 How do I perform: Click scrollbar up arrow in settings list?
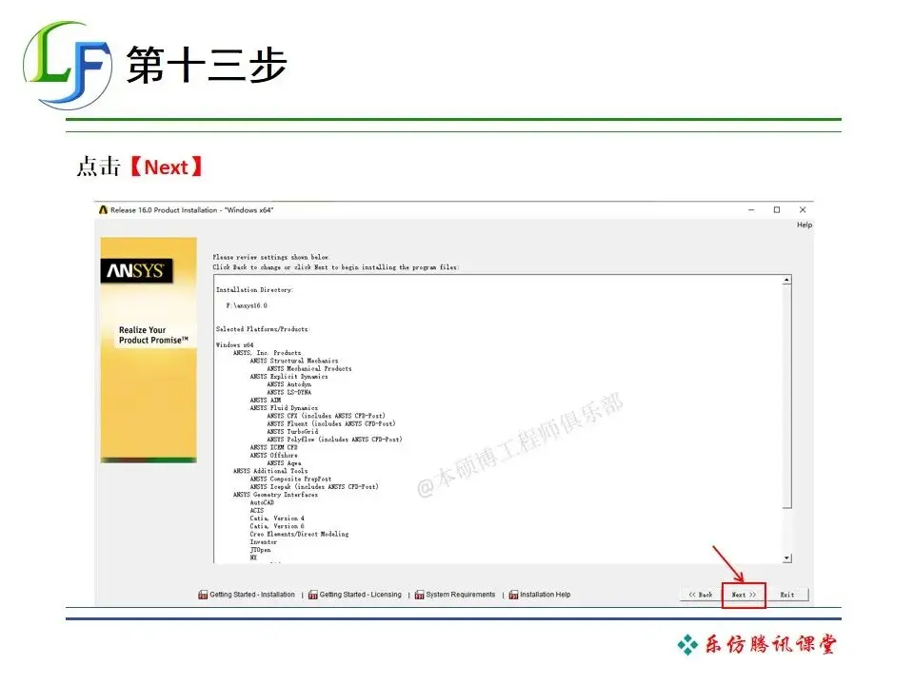(x=787, y=280)
